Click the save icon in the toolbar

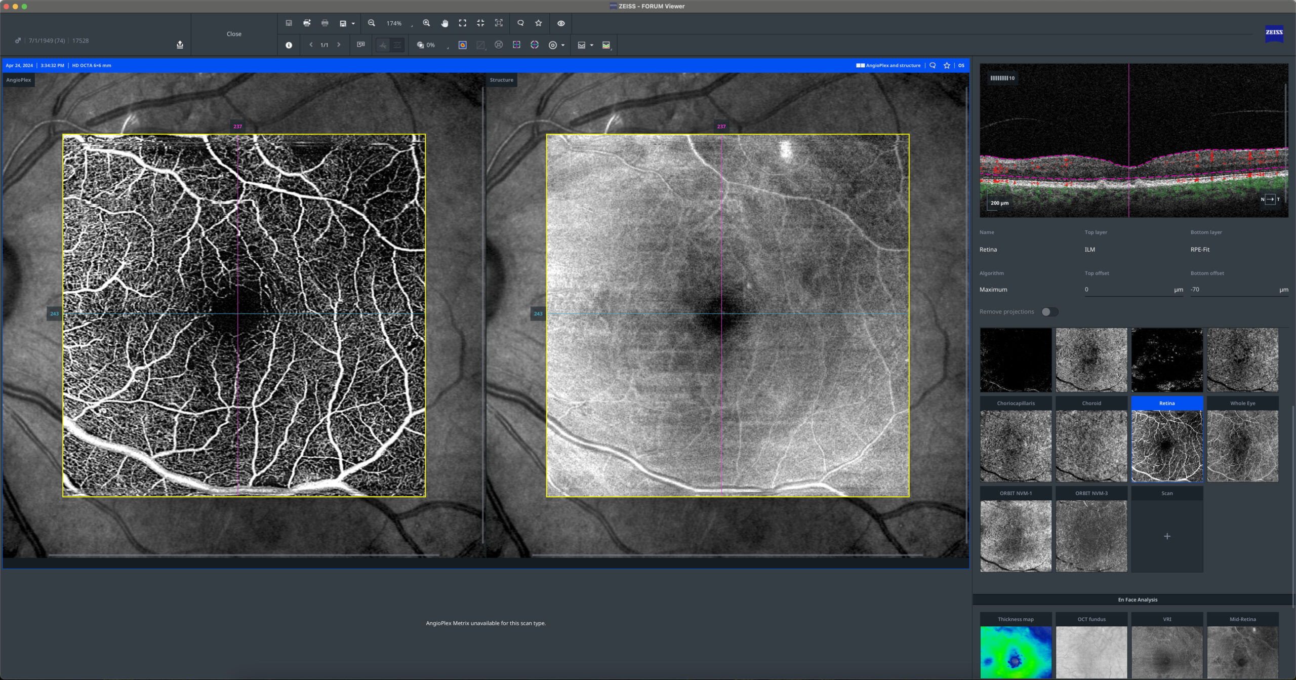point(289,23)
